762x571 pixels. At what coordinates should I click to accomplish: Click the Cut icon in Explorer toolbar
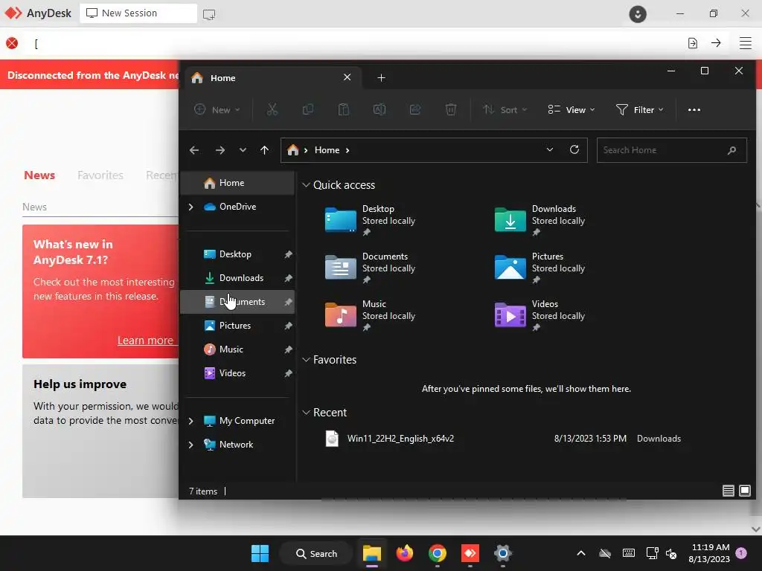(x=272, y=110)
